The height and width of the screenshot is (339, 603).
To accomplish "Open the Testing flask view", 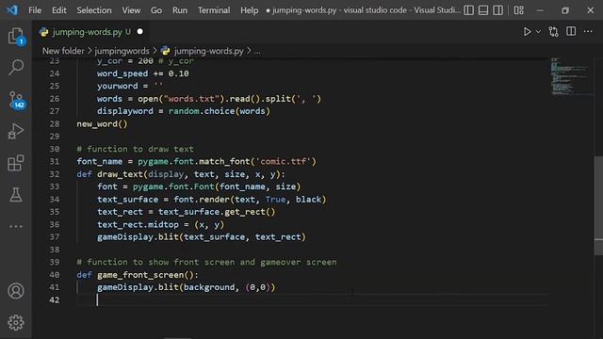I will (16, 195).
